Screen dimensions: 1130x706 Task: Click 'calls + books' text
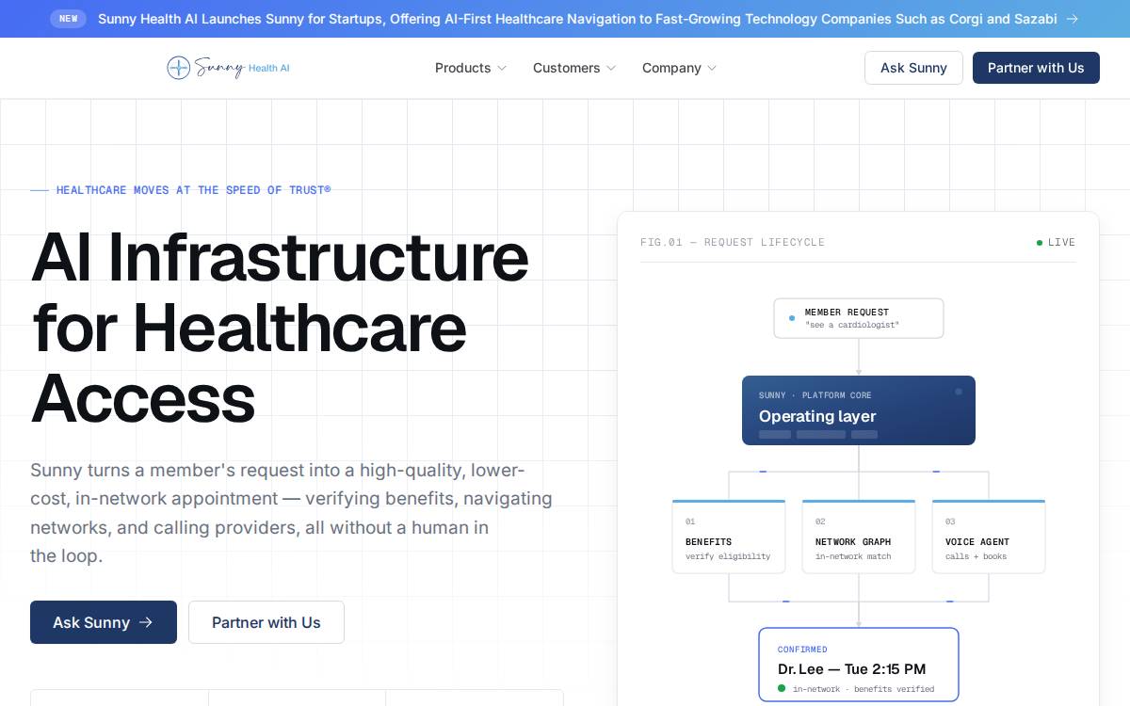(977, 556)
